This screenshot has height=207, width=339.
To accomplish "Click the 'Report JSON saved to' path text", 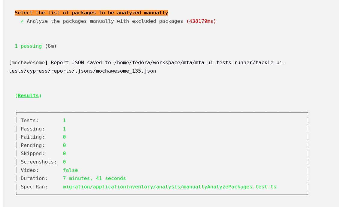I will [168, 63].
